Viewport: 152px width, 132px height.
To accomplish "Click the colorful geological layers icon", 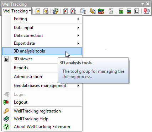I will 101,11.
